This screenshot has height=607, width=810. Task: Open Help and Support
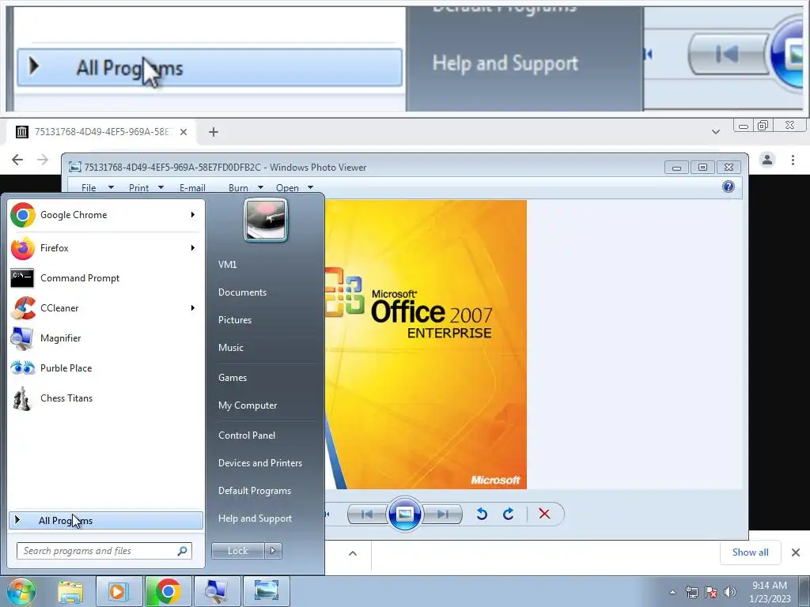(255, 518)
